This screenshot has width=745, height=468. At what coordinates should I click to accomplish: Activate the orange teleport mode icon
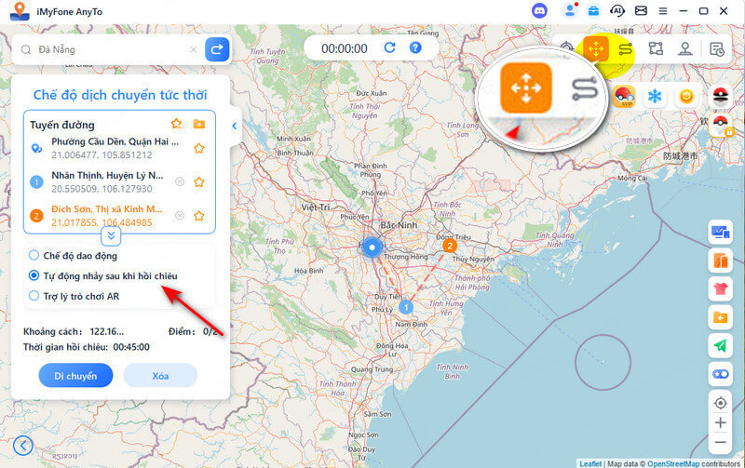pyautogui.click(x=594, y=48)
